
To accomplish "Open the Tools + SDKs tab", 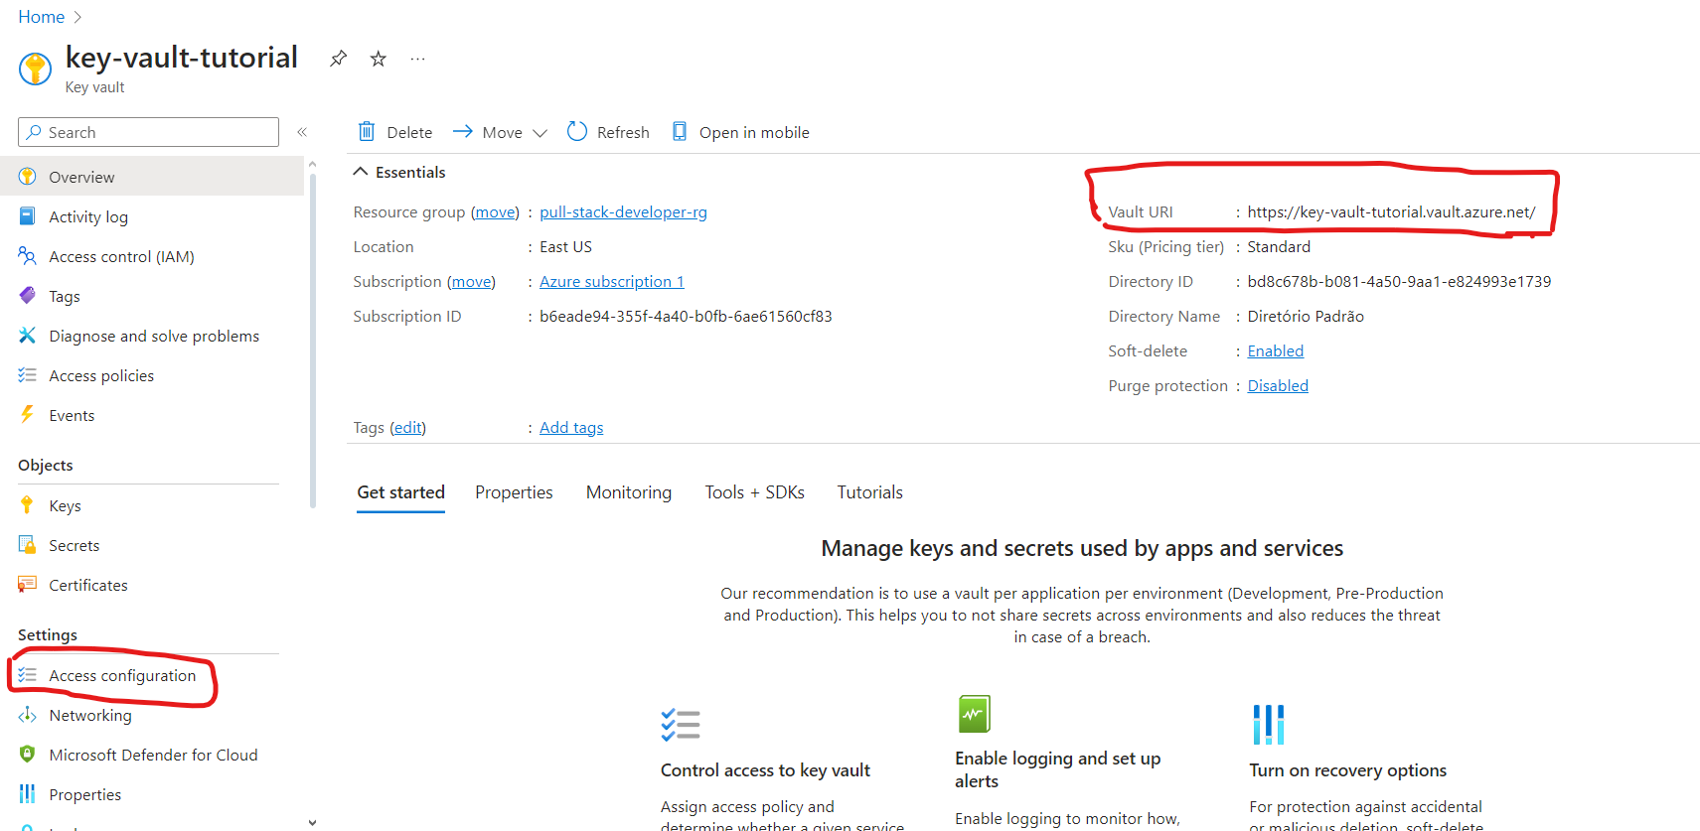I will (755, 492).
